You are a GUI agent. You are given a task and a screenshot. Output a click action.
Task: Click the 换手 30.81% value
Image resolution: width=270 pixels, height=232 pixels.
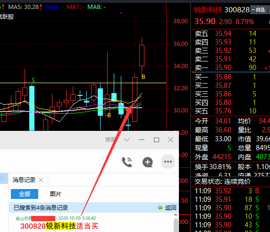click(220, 167)
